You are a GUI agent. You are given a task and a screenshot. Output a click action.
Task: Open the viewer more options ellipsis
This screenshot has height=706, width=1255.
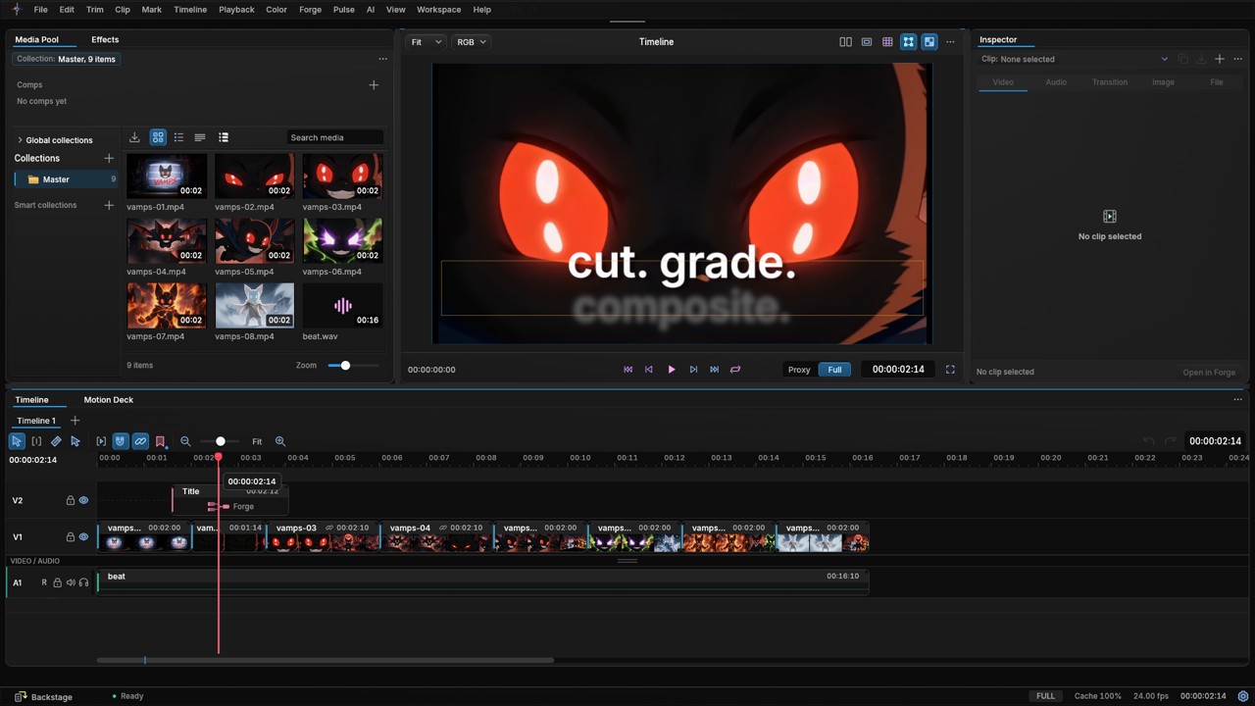[x=950, y=42]
